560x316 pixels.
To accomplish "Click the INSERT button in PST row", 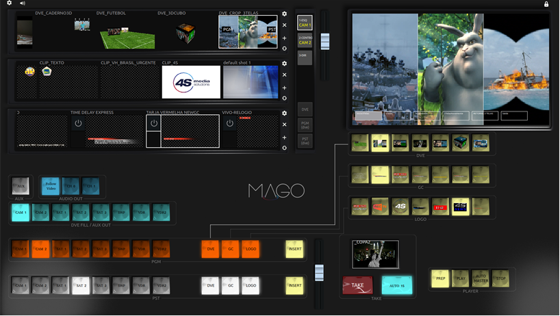I will point(294,286).
